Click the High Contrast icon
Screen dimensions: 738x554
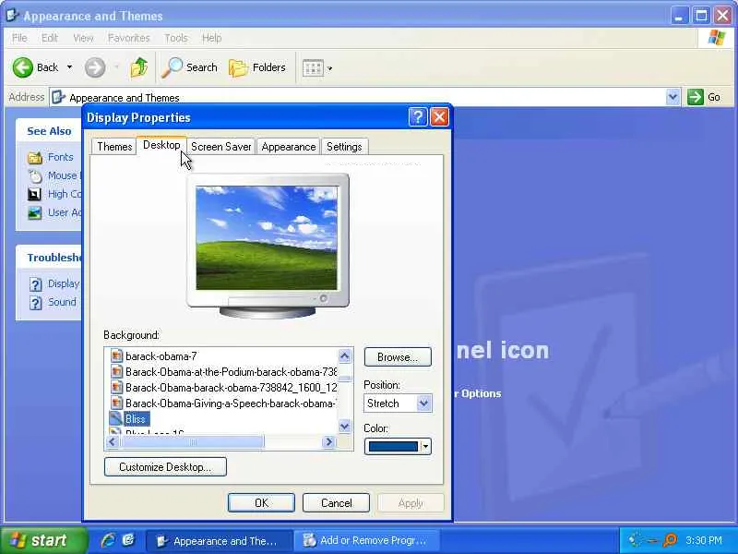tap(34, 194)
